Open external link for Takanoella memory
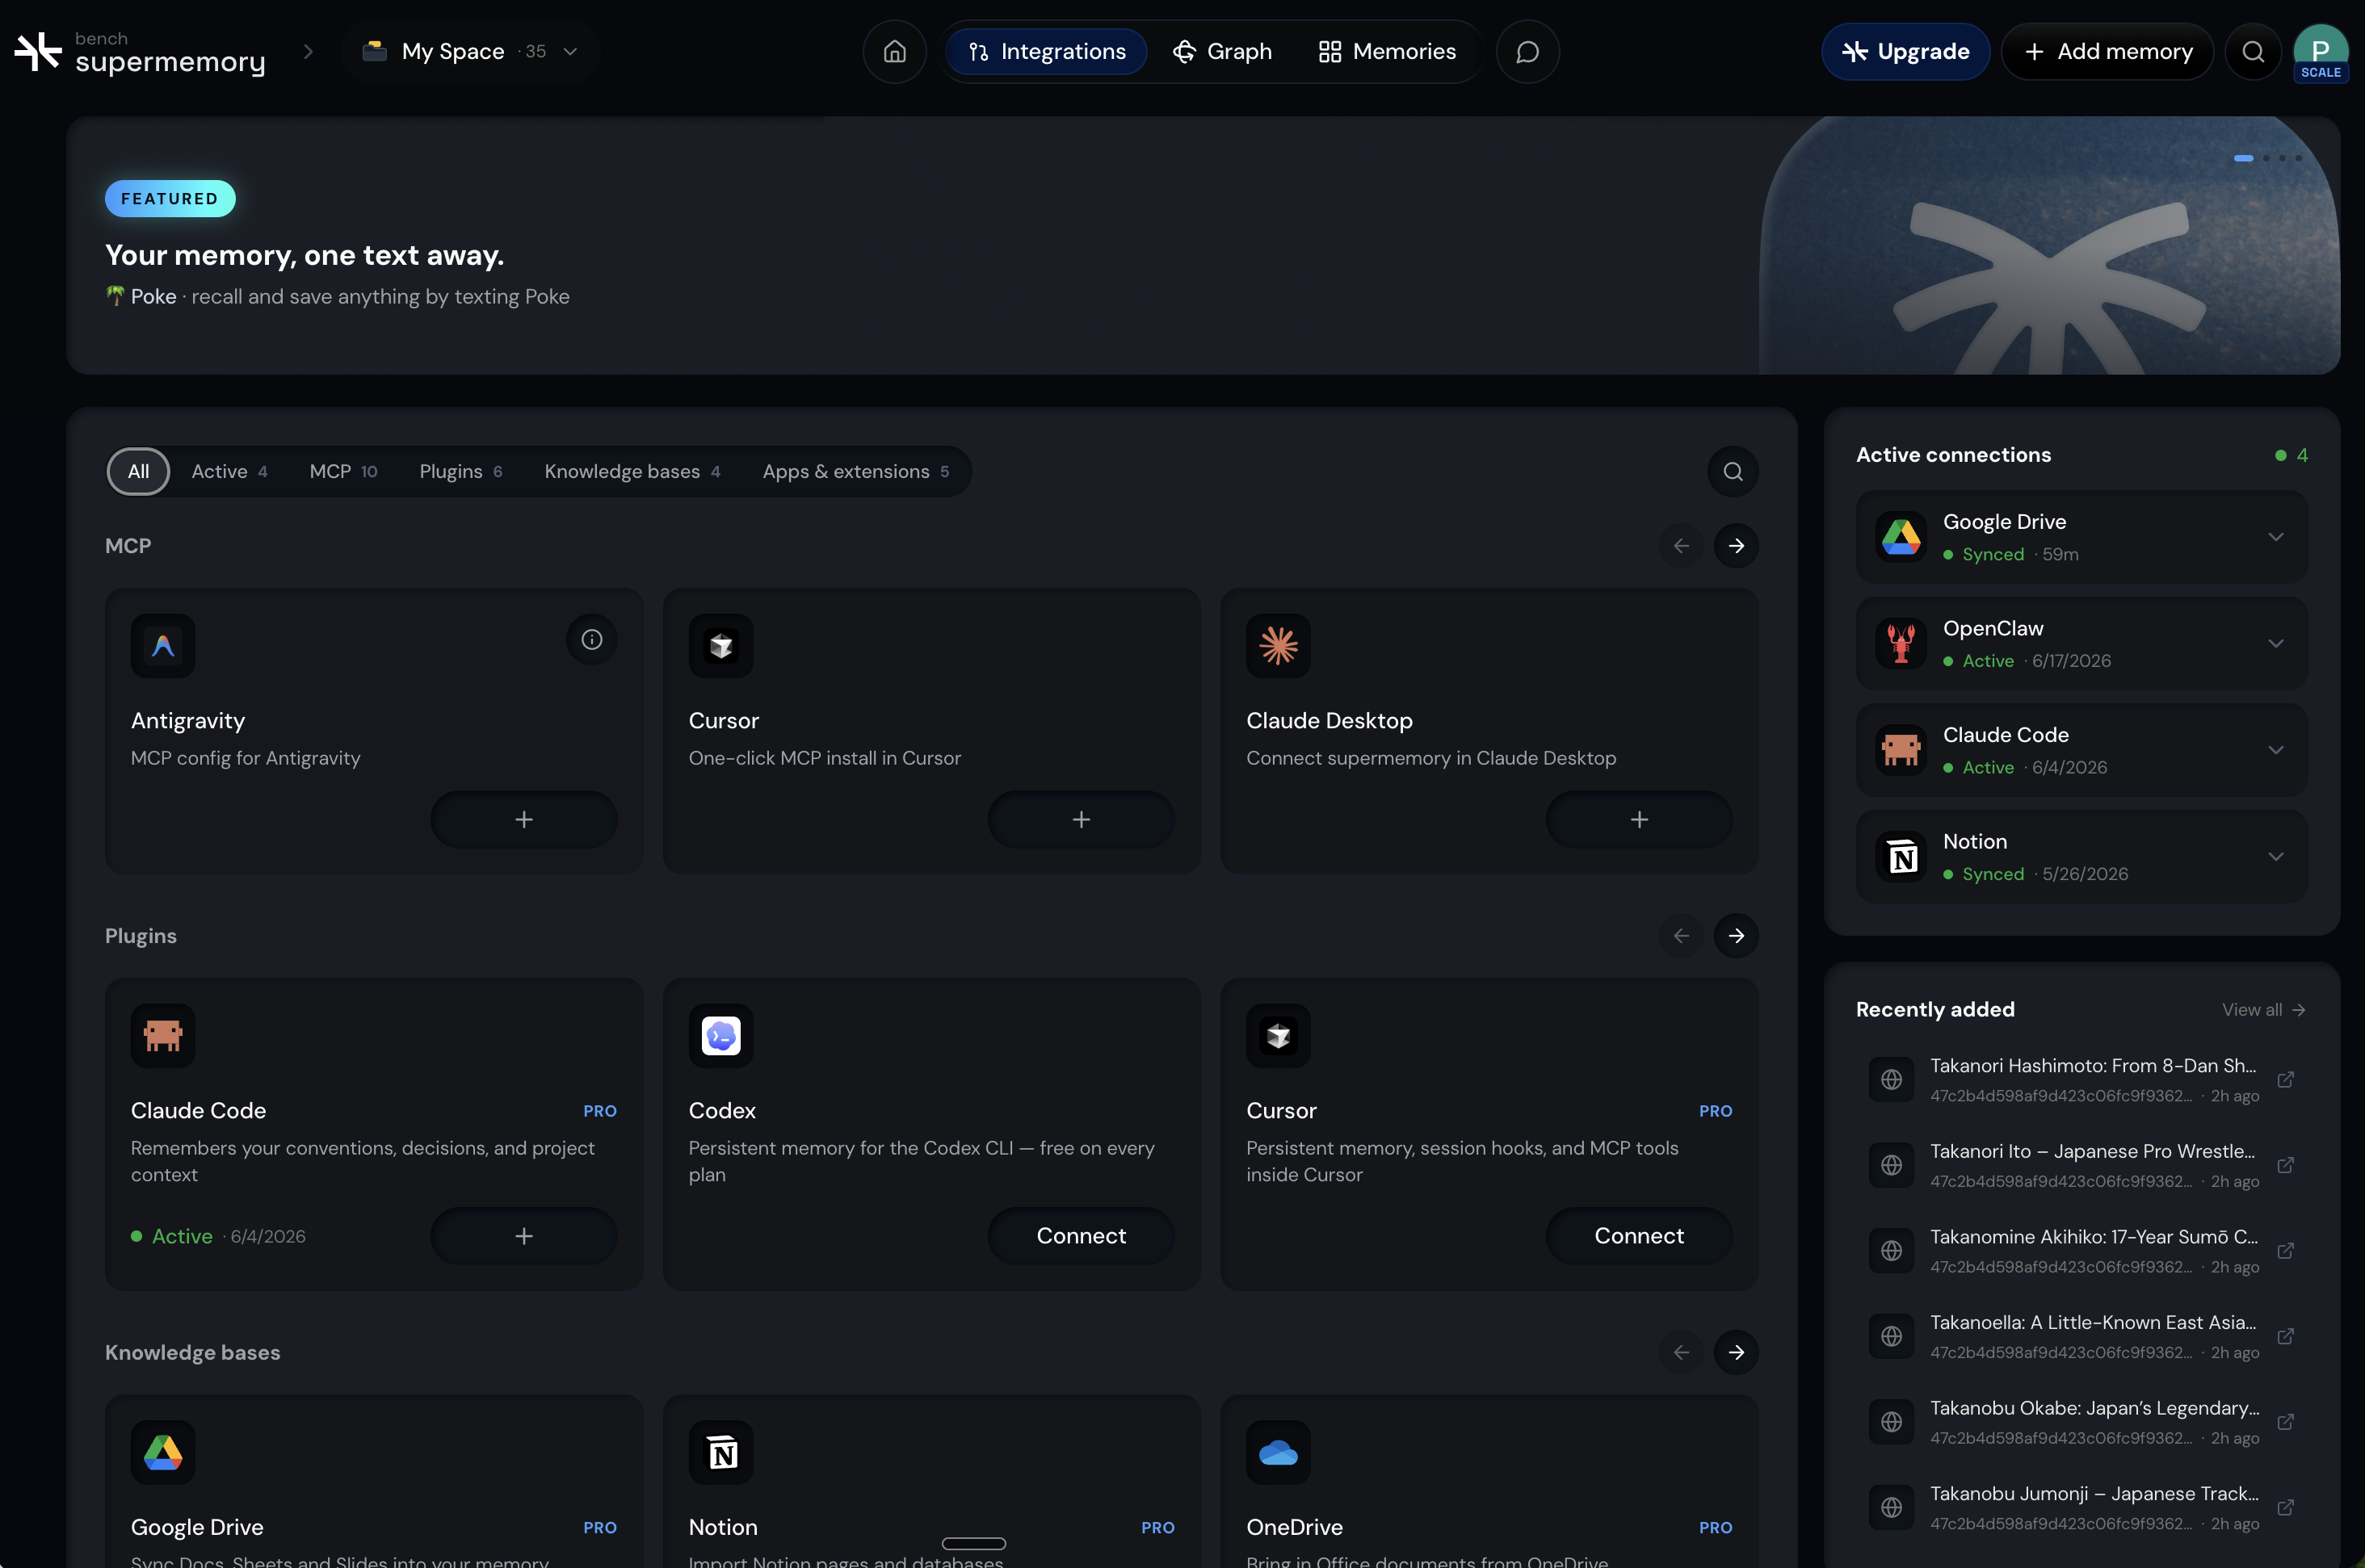 coord(2285,1337)
